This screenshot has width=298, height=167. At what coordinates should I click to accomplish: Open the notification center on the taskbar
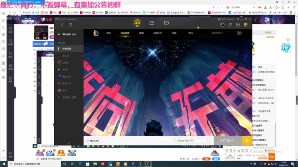pyautogui.click(x=293, y=164)
